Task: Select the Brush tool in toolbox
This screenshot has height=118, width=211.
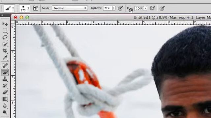Action: [5, 72]
